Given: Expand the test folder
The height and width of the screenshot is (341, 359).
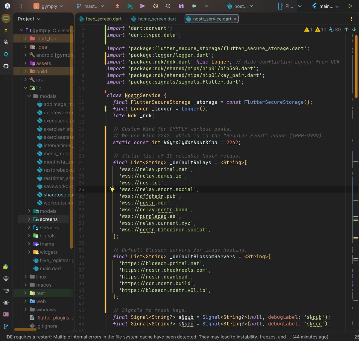Looking at the screenshot, I should pos(25,293).
